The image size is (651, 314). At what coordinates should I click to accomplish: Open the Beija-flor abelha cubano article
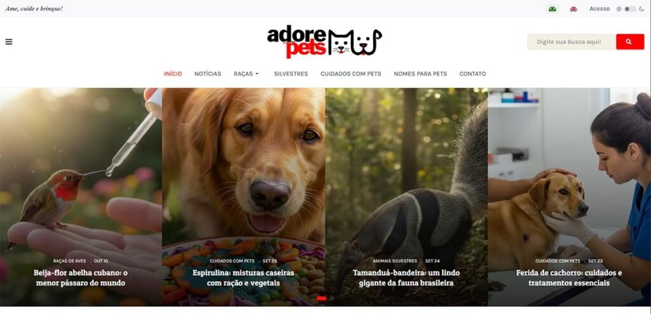point(81,278)
